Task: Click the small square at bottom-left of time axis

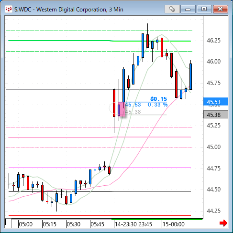Action: (x=9, y=223)
